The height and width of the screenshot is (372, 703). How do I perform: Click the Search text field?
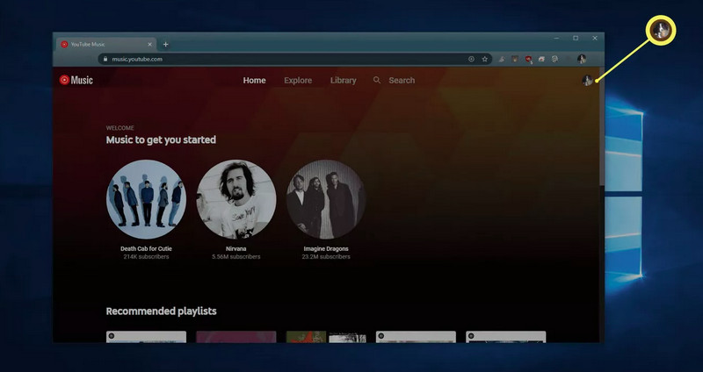click(402, 81)
